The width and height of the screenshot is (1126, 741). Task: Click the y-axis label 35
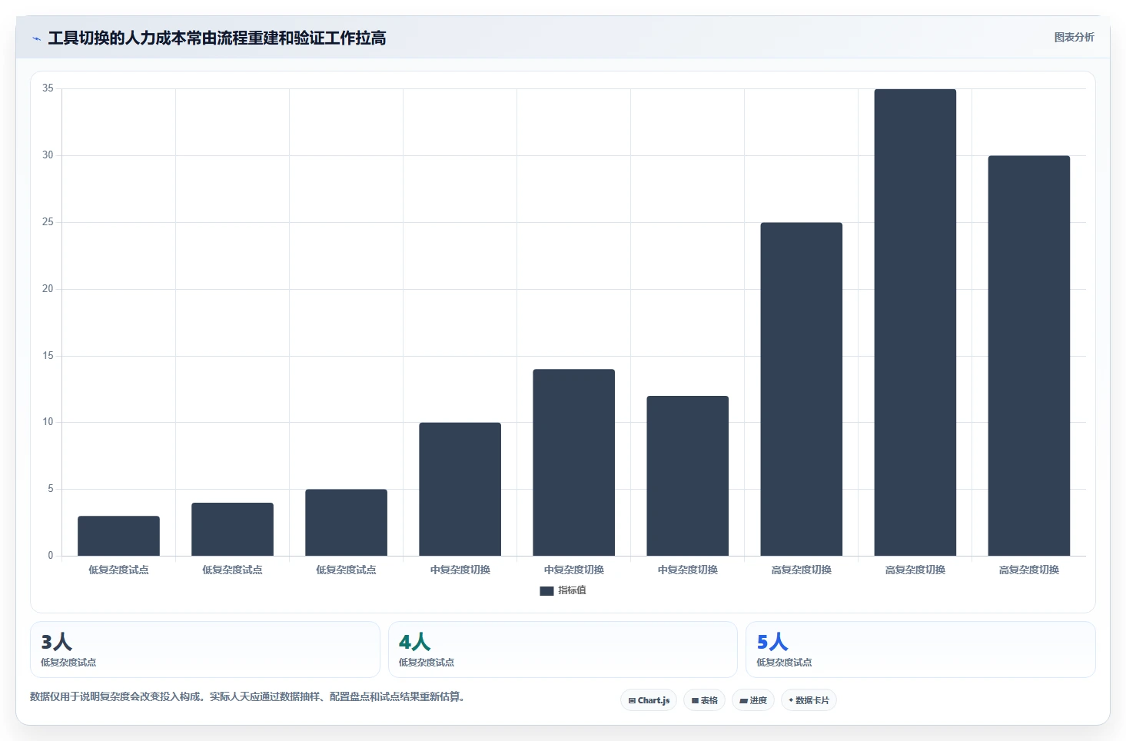tap(48, 88)
